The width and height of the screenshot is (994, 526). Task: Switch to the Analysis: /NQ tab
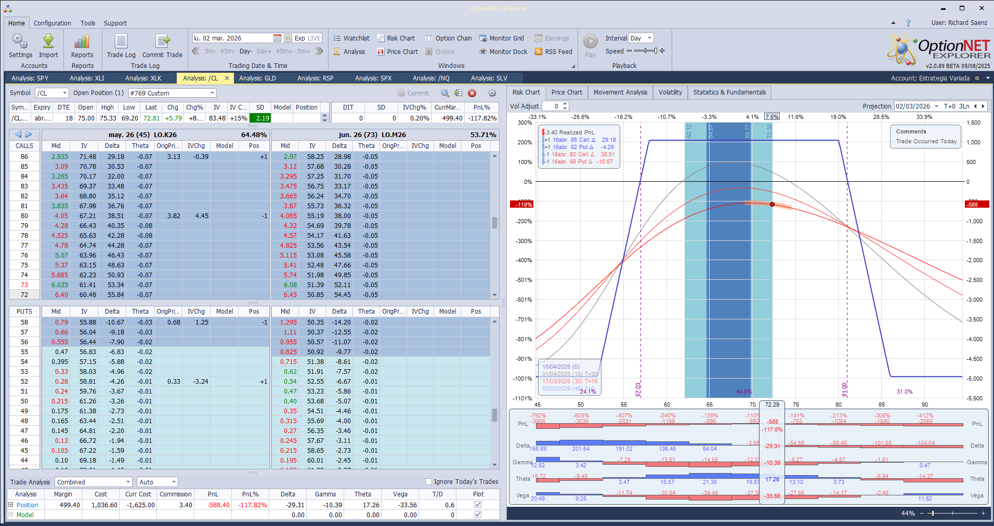point(431,78)
